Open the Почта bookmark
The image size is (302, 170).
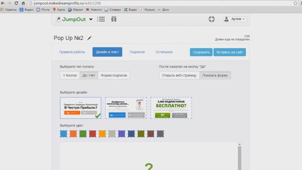click(43, 9)
